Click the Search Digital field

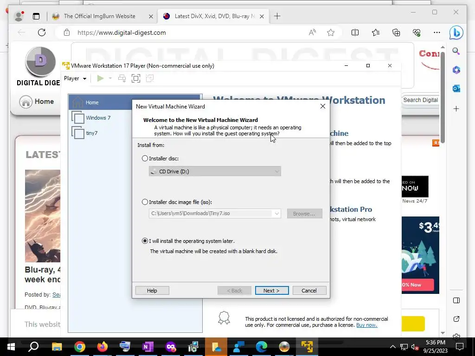pos(420,100)
